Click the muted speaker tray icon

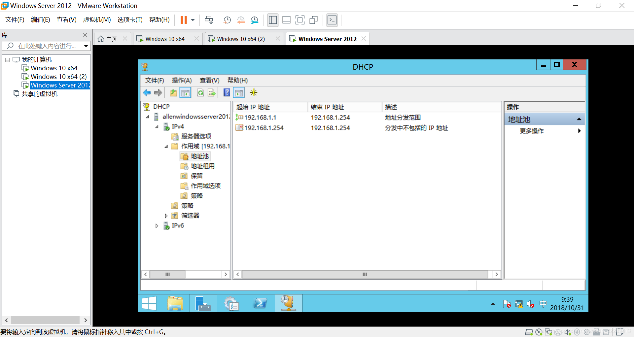pyautogui.click(x=531, y=304)
